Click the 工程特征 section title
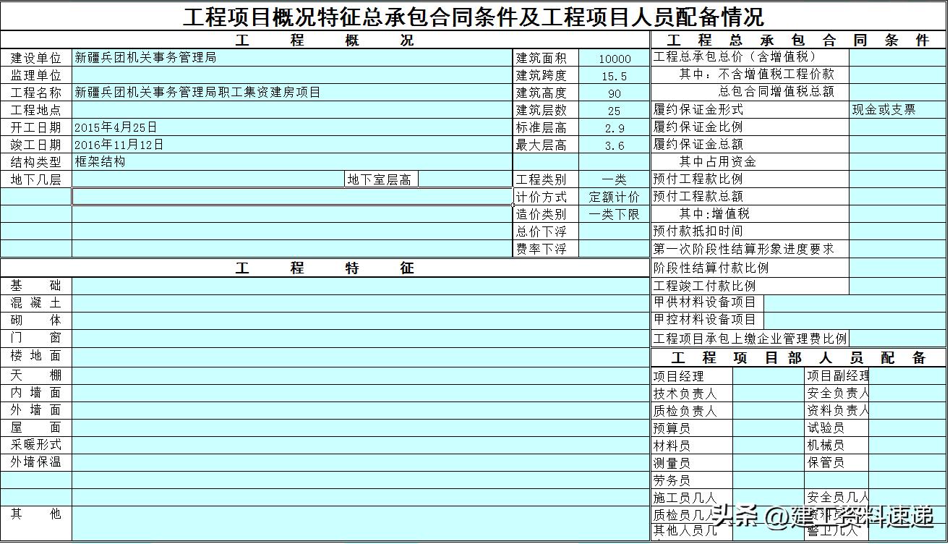 pos(325,268)
